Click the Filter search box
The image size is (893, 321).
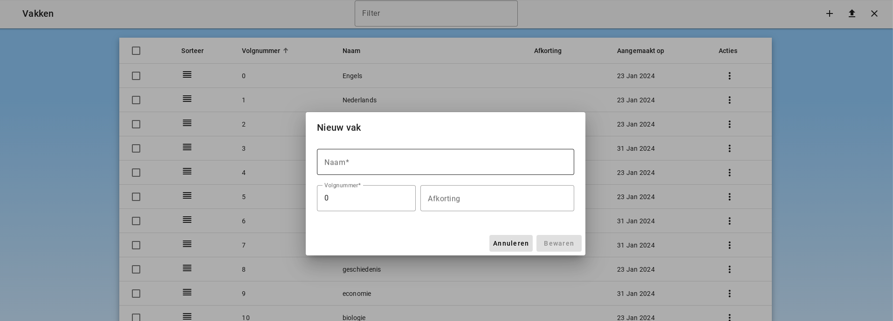[436, 13]
